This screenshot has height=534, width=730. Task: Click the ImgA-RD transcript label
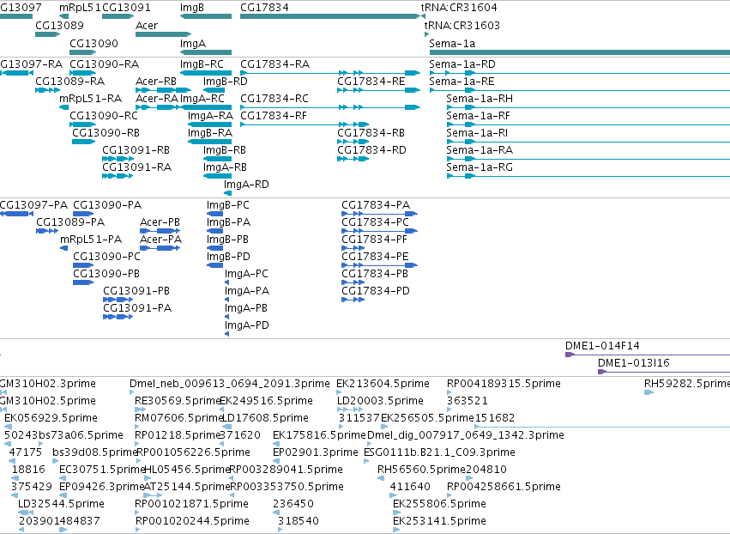pyautogui.click(x=247, y=185)
